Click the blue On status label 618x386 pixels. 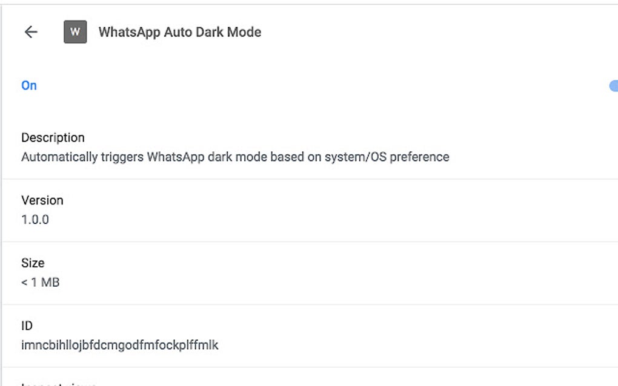(29, 85)
